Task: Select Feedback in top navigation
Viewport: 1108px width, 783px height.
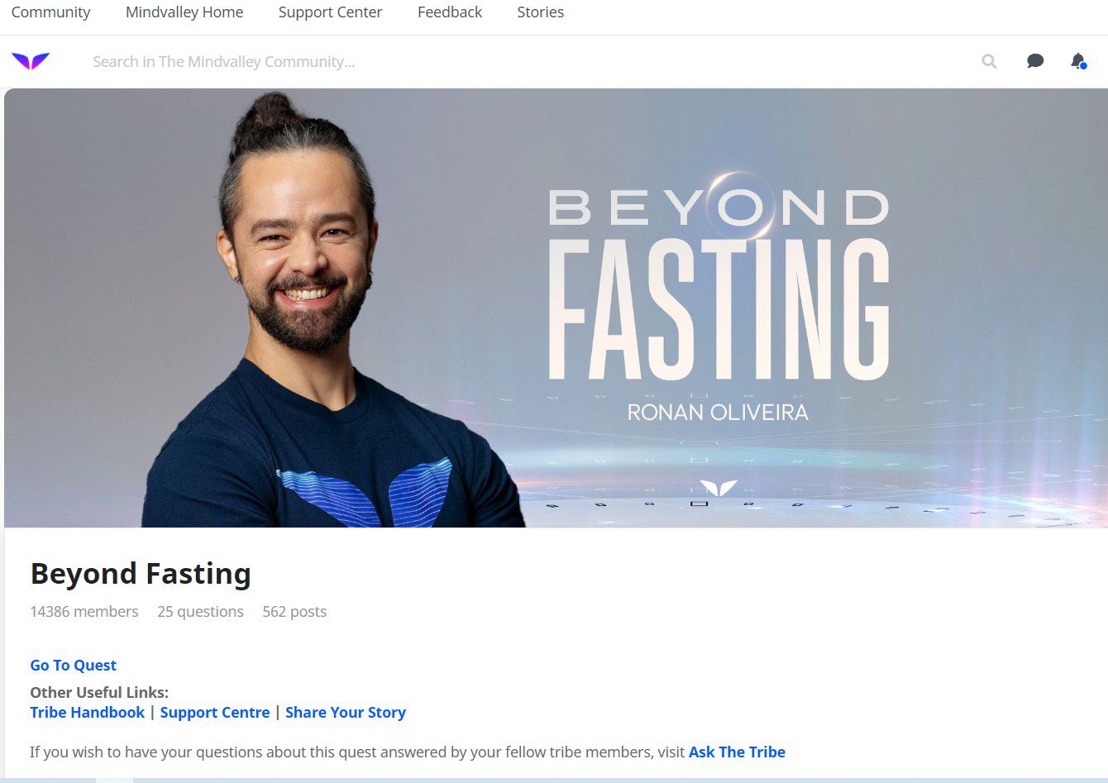Action: 450,12
